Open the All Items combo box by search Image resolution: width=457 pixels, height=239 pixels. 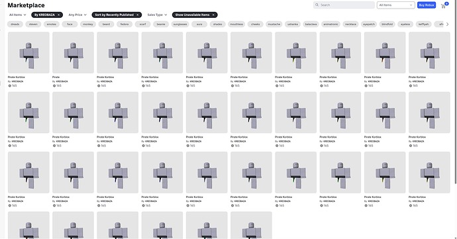[395, 5]
